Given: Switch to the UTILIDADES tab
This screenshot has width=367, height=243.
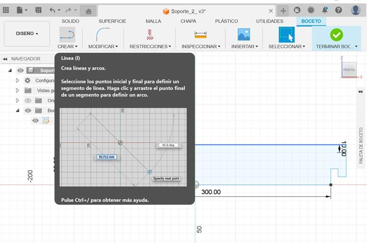Looking at the screenshot, I should tap(270, 21).
